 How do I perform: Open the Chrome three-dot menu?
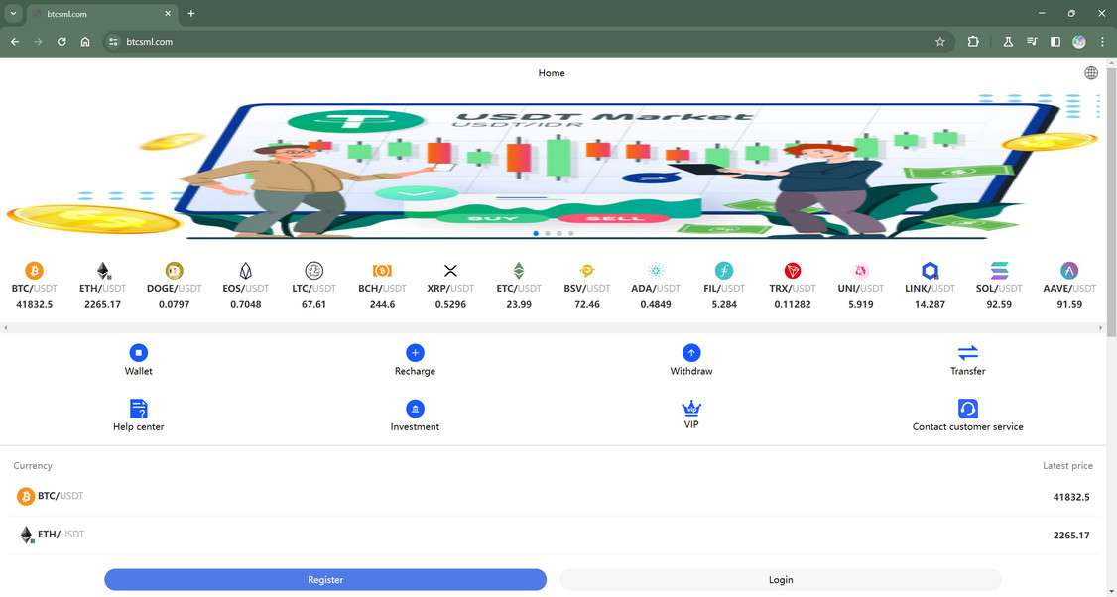pos(1102,42)
